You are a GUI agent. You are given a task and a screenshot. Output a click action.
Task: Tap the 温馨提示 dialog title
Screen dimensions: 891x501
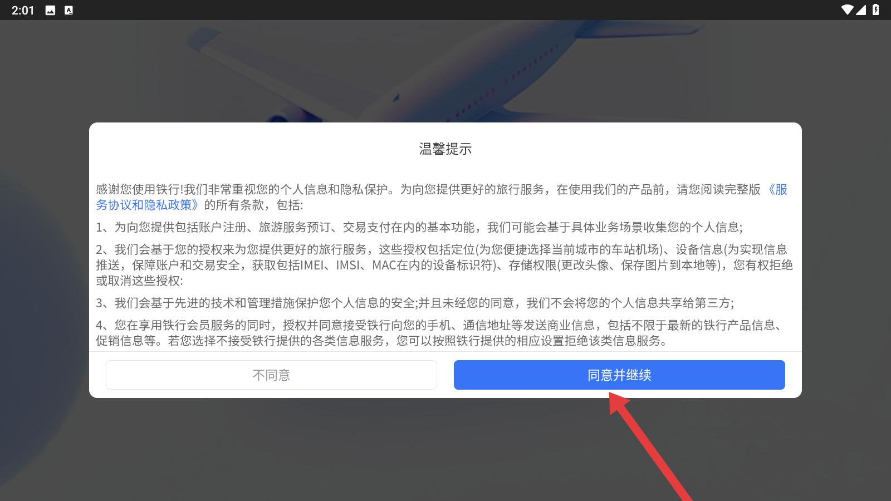[445, 149]
